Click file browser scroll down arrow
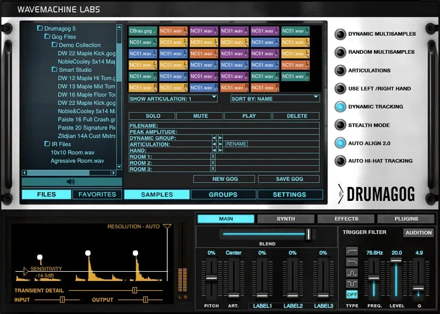This screenshot has width=440, height=314. point(119,167)
